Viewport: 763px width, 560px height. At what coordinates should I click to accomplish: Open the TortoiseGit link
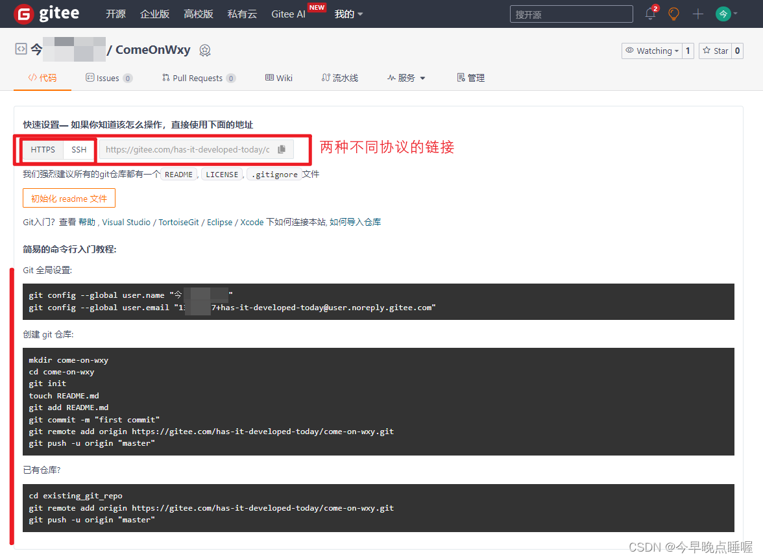pyautogui.click(x=178, y=222)
